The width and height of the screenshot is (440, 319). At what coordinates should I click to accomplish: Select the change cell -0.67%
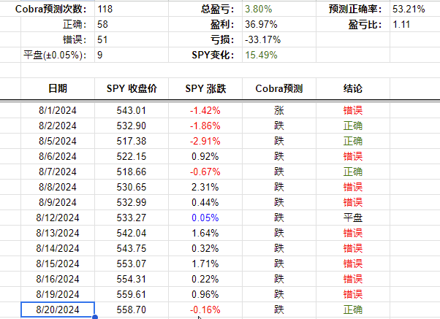coord(205,172)
